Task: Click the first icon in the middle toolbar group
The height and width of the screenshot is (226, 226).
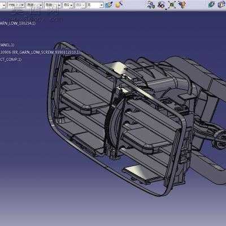Action: point(151,5)
